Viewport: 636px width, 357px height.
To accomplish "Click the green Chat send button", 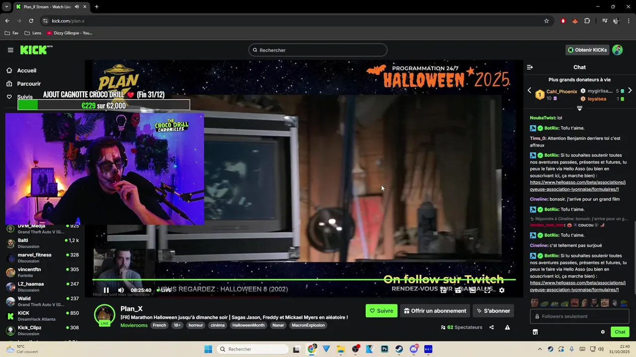I will [x=620, y=332].
